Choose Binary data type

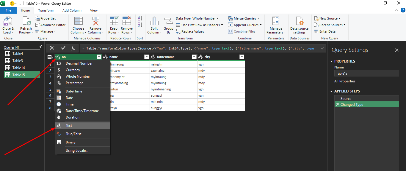(83, 142)
